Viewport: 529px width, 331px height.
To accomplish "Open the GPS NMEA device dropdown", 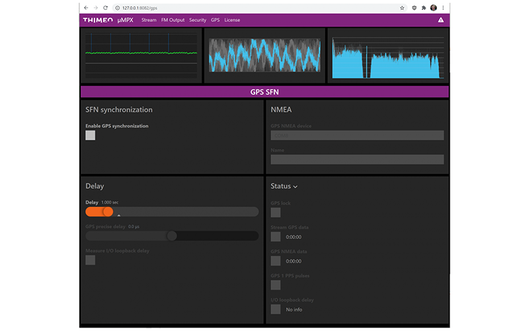I will point(357,135).
